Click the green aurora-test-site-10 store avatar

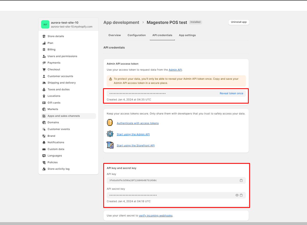pos(45,24)
